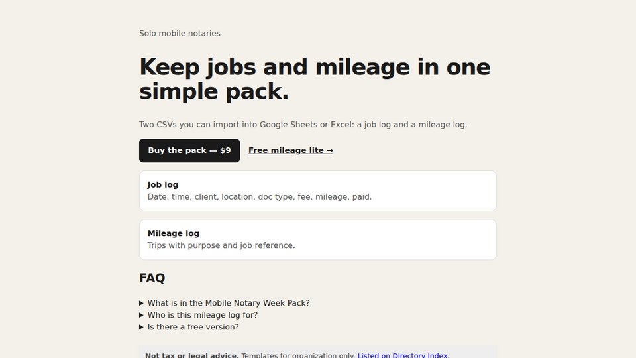Image resolution: width=636 pixels, height=358 pixels.
Task: Click 'Trips with purpose and job reference' text
Action: click(x=221, y=245)
